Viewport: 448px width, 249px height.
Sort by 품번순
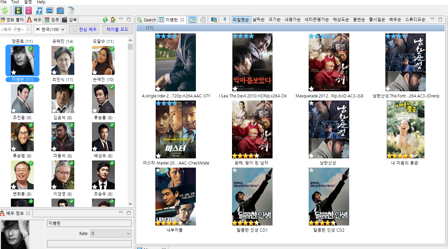(359, 20)
